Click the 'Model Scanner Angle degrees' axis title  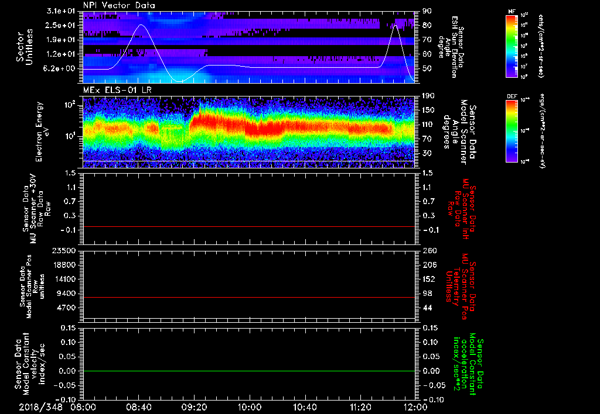[459, 132]
